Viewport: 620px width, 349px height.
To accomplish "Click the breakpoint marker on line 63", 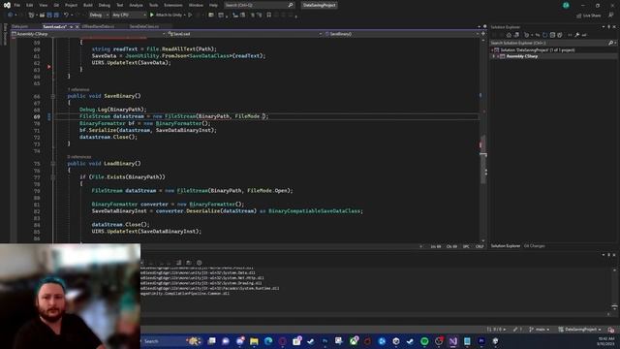I will pyautogui.click(x=49, y=67).
